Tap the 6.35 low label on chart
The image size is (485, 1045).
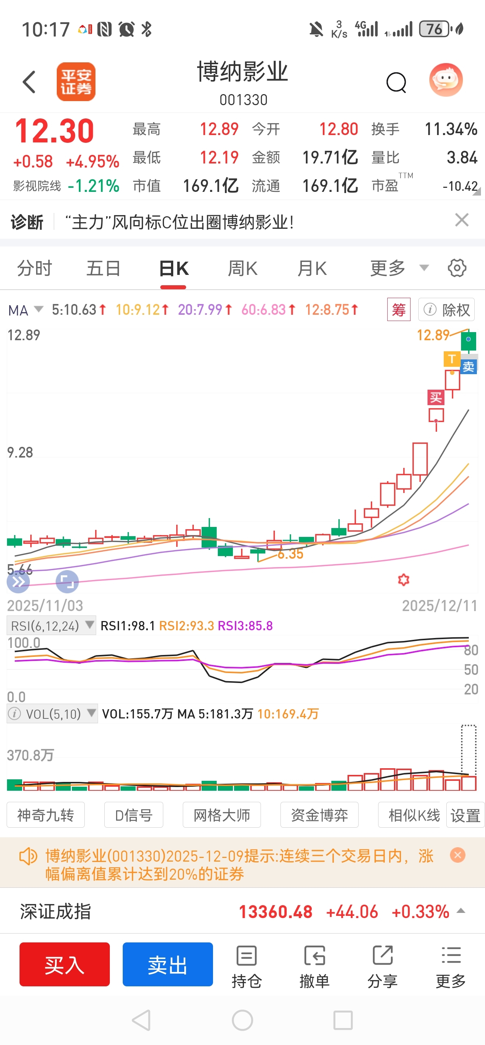click(x=290, y=554)
